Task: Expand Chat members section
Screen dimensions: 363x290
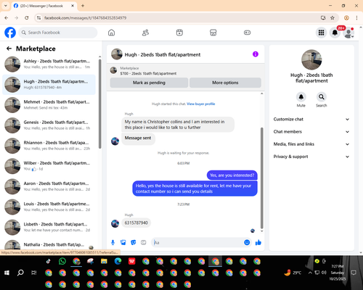Action: 311,132
